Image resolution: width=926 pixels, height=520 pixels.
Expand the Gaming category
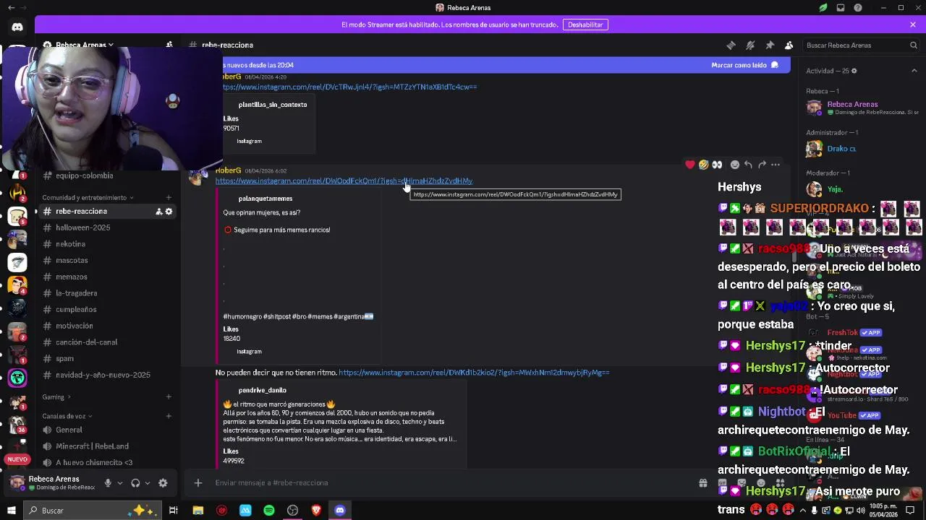[56, 396]
